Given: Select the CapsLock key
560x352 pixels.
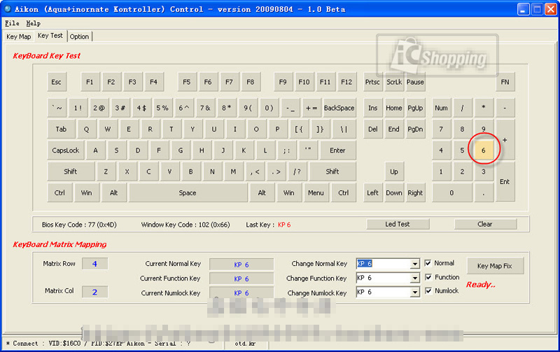Looking at the screenshot, I should click(x=66, y=150).
